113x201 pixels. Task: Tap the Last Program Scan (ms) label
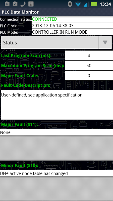[x=26, y=56]
